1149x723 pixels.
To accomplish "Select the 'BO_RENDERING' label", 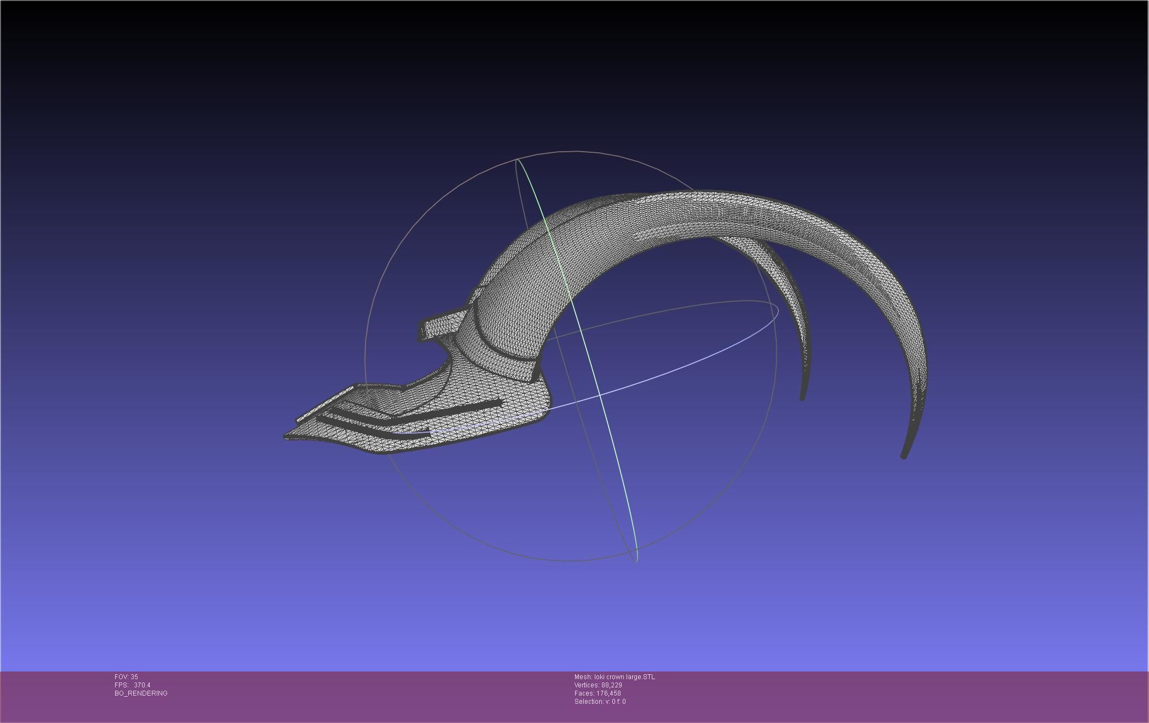I will pos(141,693).
